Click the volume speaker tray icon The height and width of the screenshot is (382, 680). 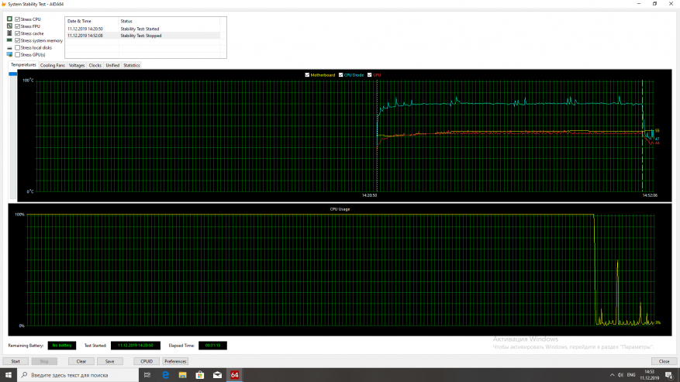click(x=620, y=375)
